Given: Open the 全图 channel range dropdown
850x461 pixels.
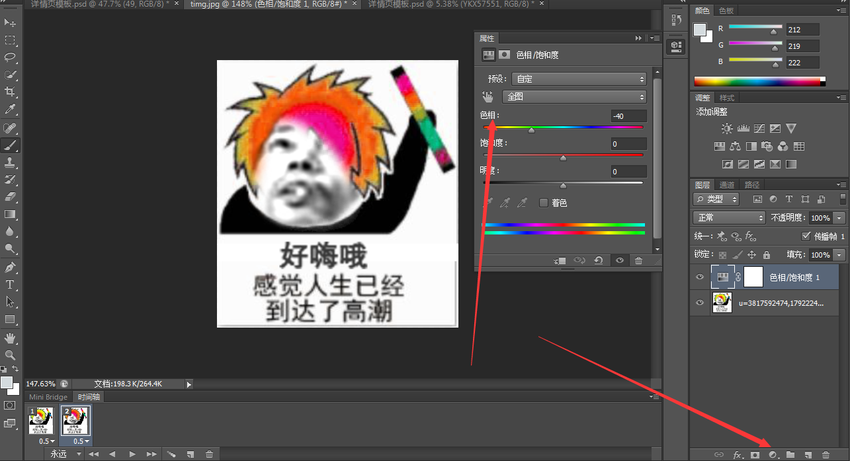Looking at the screenshot, I should coord(574,96).
